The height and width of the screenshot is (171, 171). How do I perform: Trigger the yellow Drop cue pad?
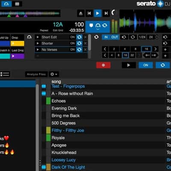coord(18,44)
